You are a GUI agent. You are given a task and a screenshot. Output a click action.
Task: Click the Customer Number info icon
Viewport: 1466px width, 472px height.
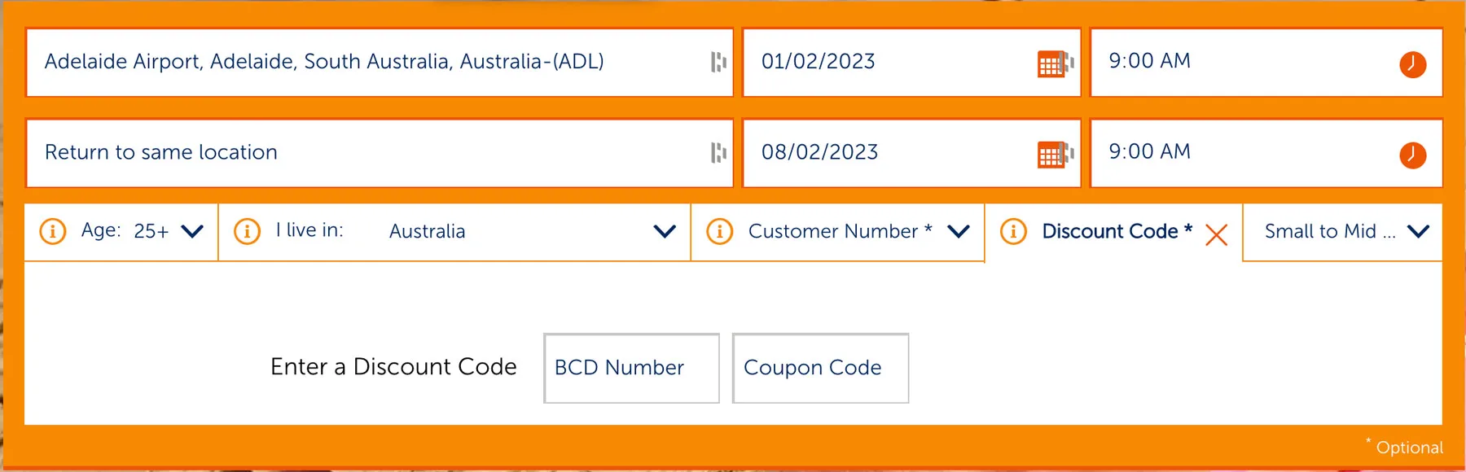point(719,231)
